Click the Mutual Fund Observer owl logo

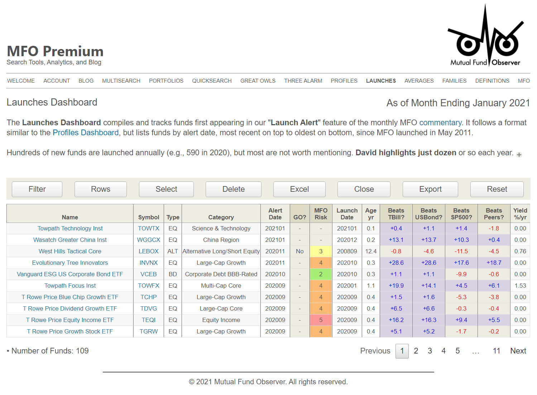(x=485, y=35)
